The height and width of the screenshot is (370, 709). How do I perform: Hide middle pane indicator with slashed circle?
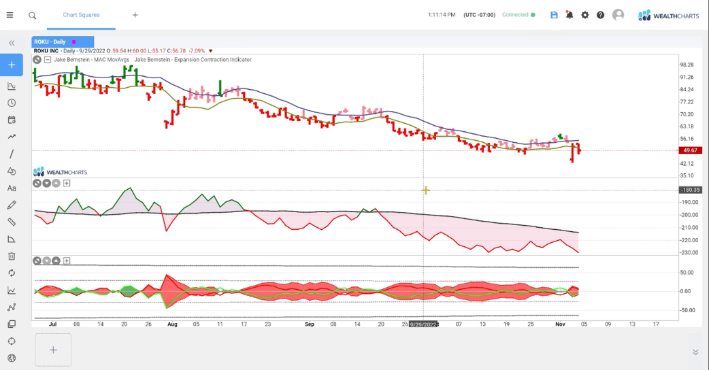coord(37,184)
